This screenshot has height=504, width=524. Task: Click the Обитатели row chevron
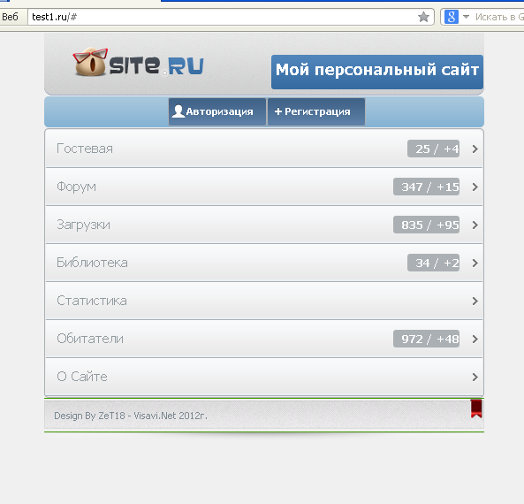(475, 340)
